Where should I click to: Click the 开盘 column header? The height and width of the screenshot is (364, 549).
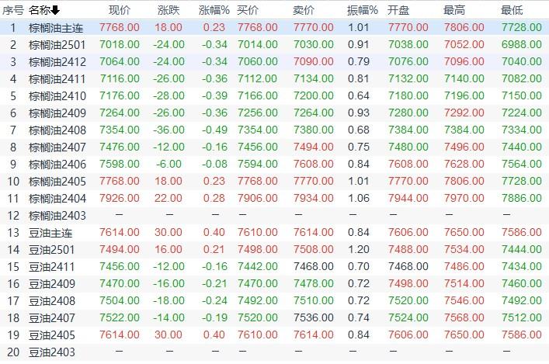[x=398, y=10]
